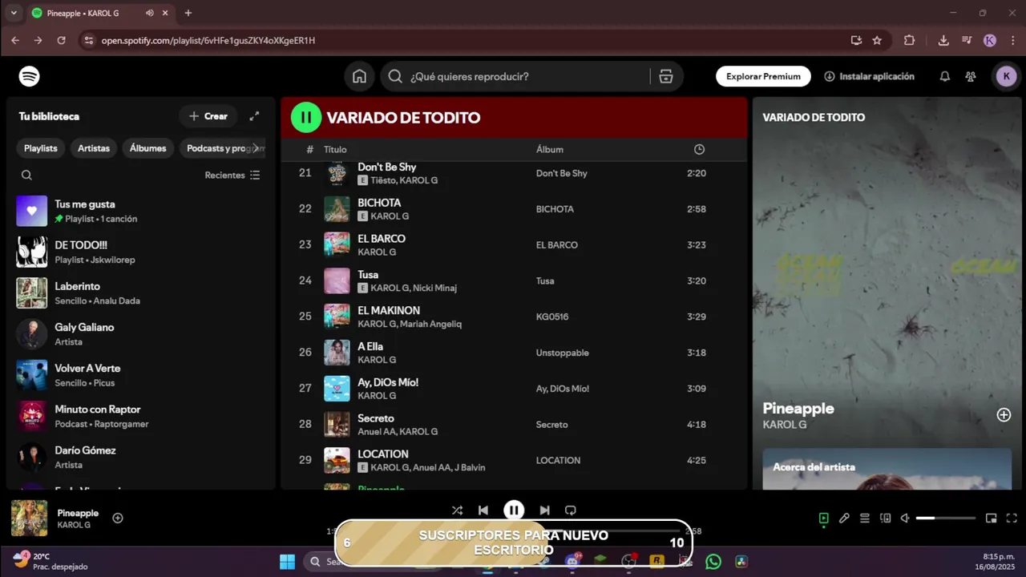Skip to the next track
The image size is (1026, 577).
pos(544,510)
